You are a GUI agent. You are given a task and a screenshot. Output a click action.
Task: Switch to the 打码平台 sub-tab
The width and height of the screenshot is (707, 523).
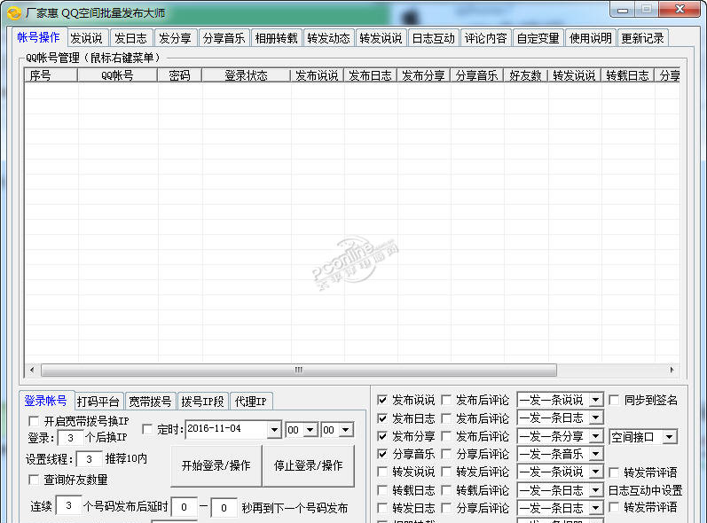point(98,401)
